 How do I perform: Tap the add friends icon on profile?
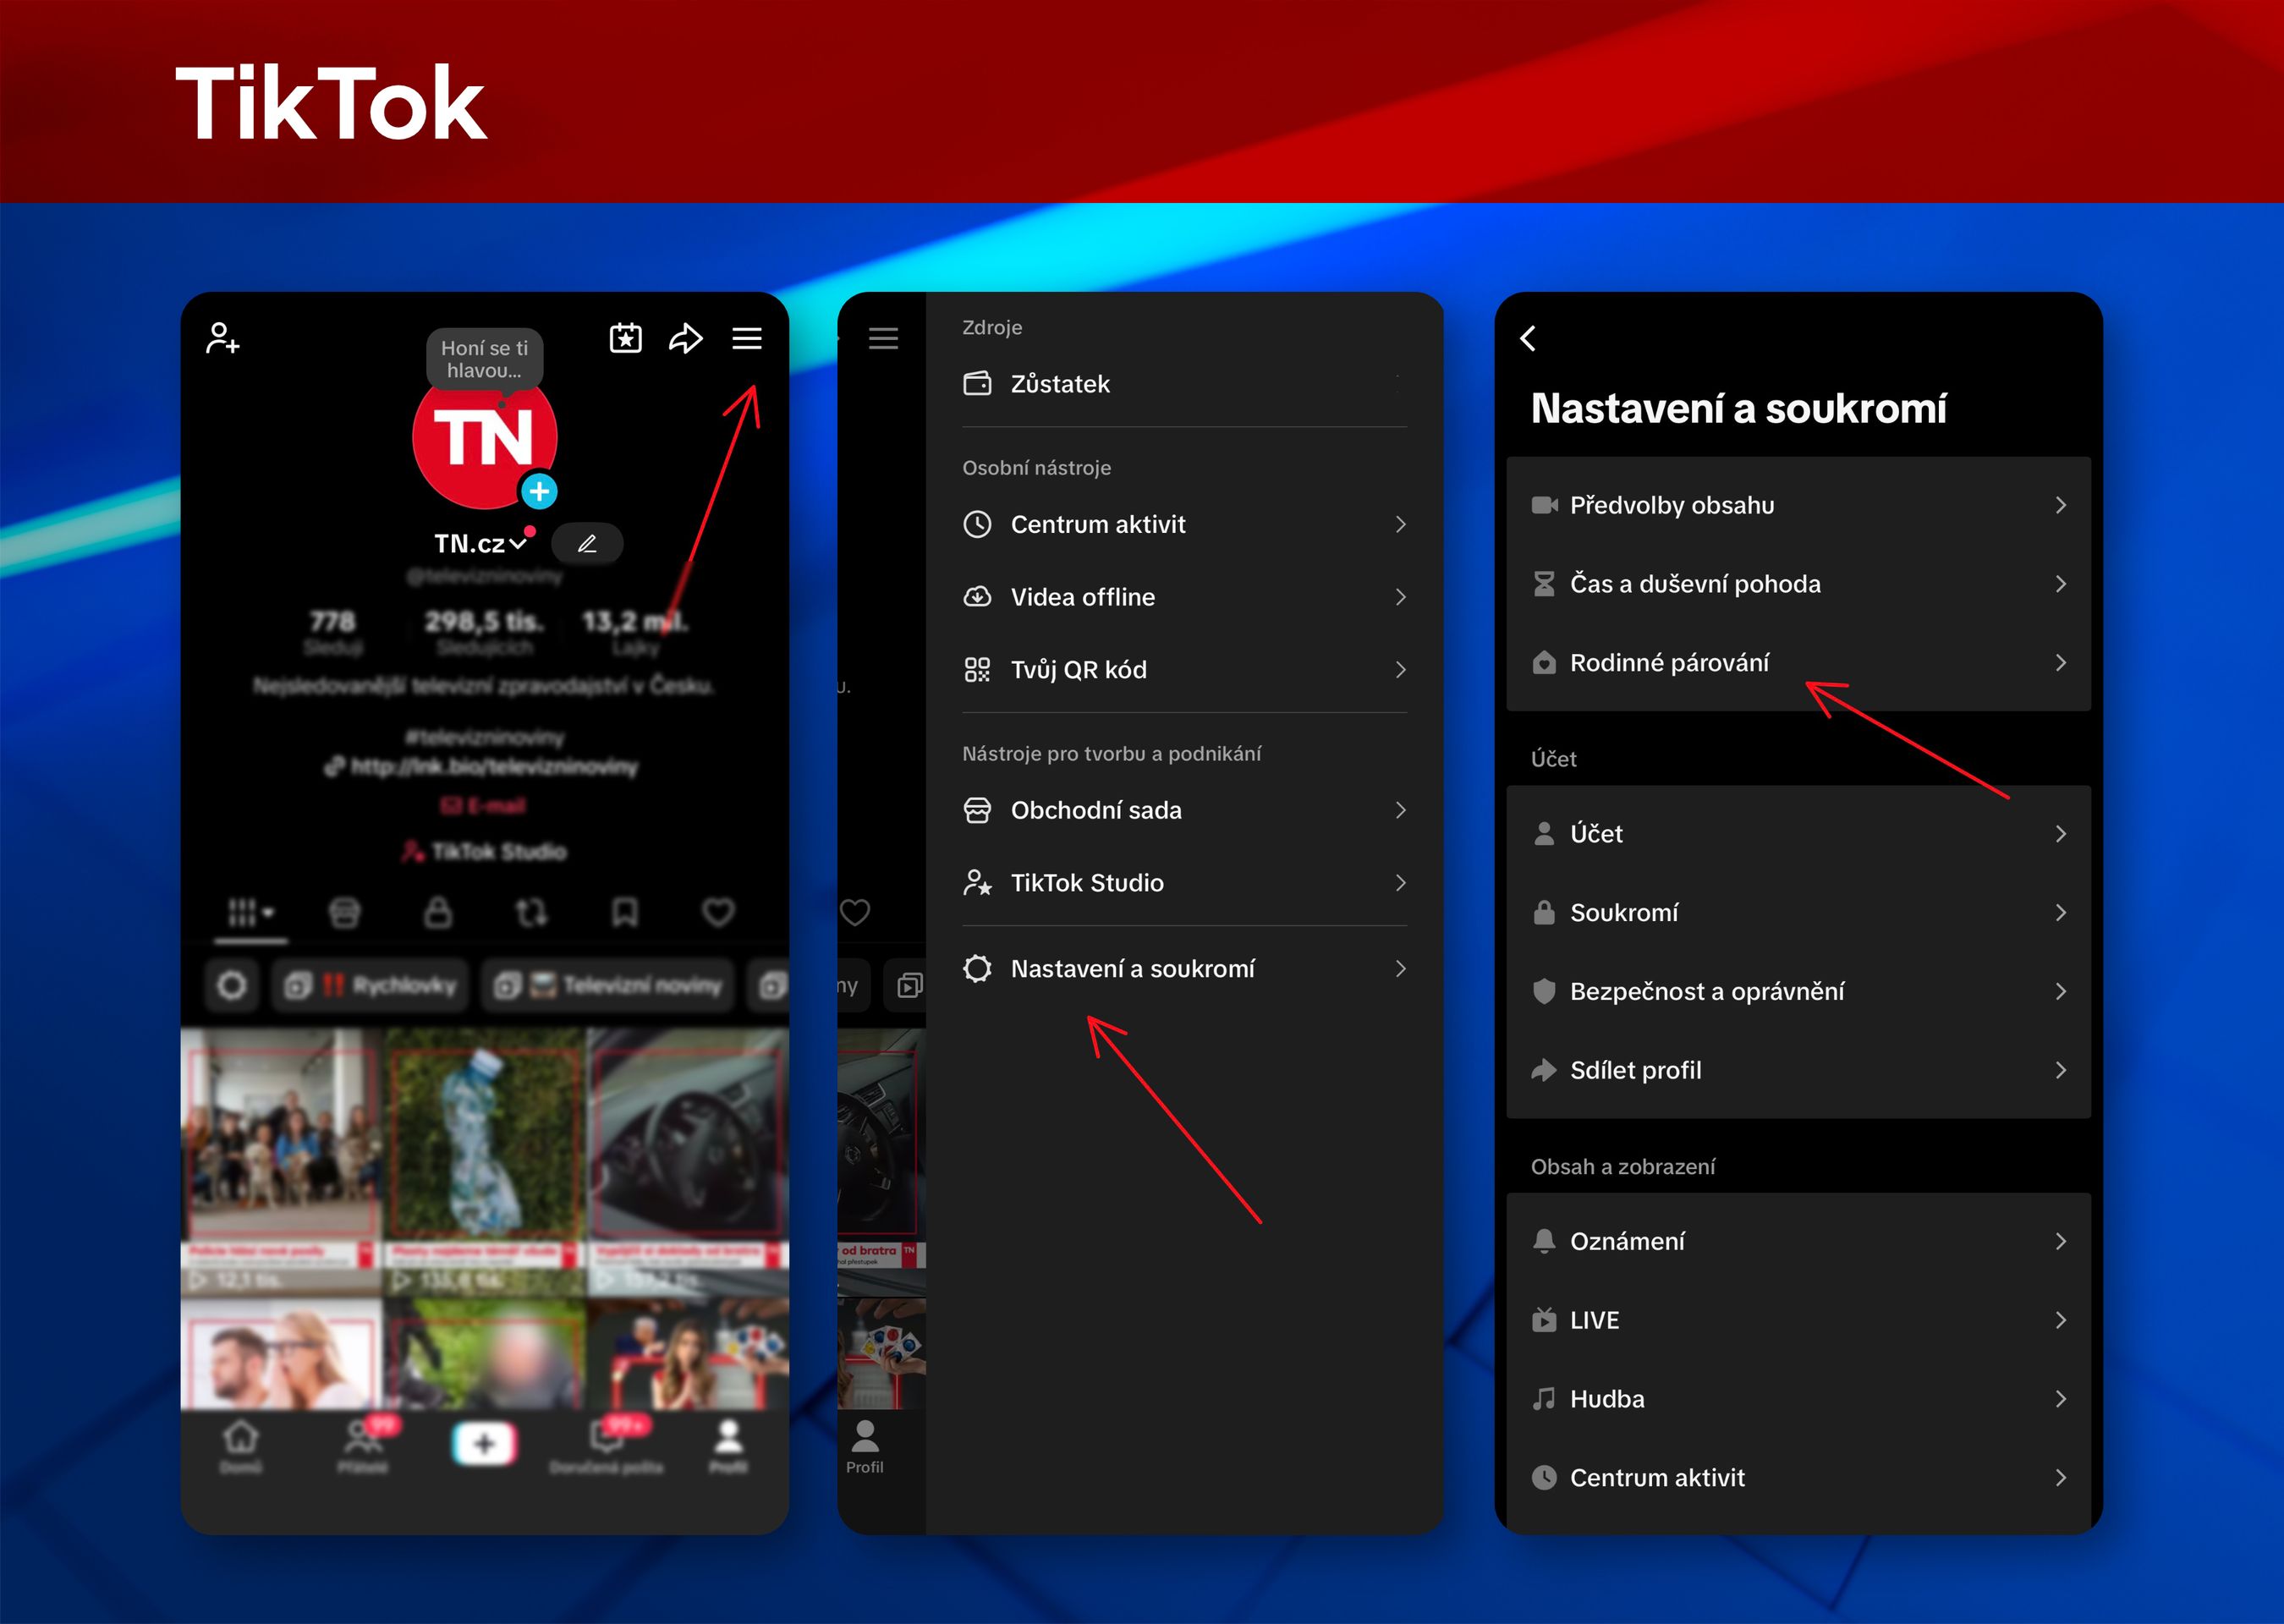pyautogui.click(x=222, y=338)
